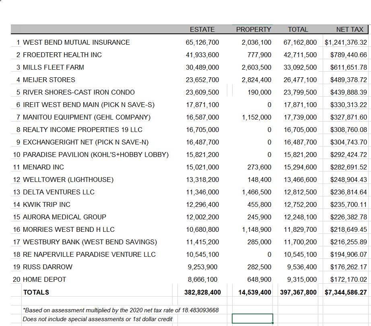Select the TOTAL column header
371x326 pixels.
(x=298, y=29)
